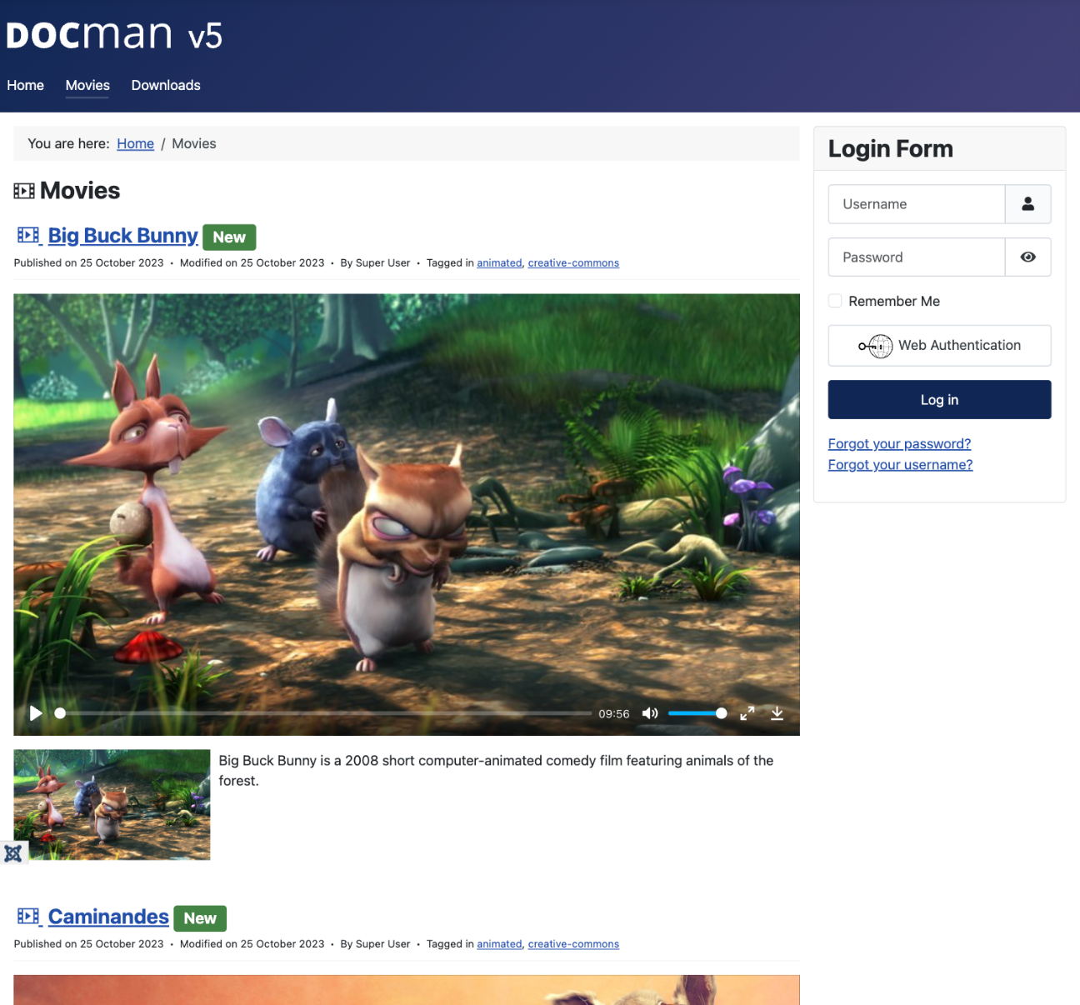Enable the Remember Me checkbox
Screen dimensions: 1080x1005
[835, 301]
